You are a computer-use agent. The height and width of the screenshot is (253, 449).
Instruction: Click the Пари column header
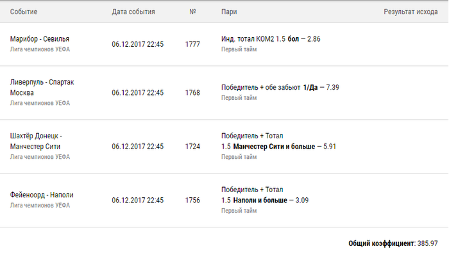click(x=229, y=12)
